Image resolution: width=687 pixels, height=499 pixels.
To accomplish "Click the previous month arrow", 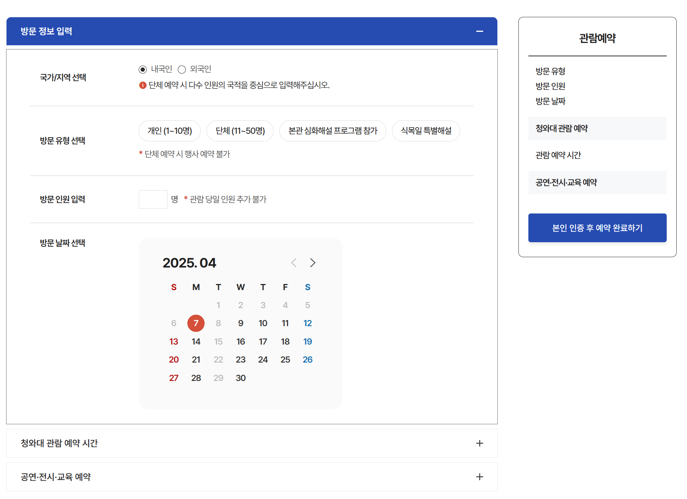I will pyautogui.click(x=293, y=263).
